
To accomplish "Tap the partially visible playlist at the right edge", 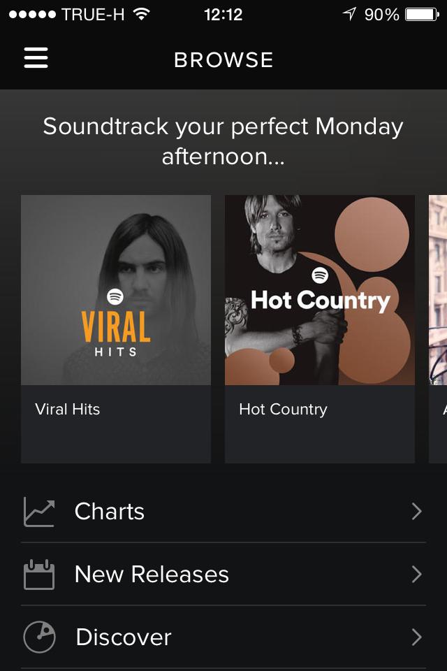I will [x=439, y=289].
